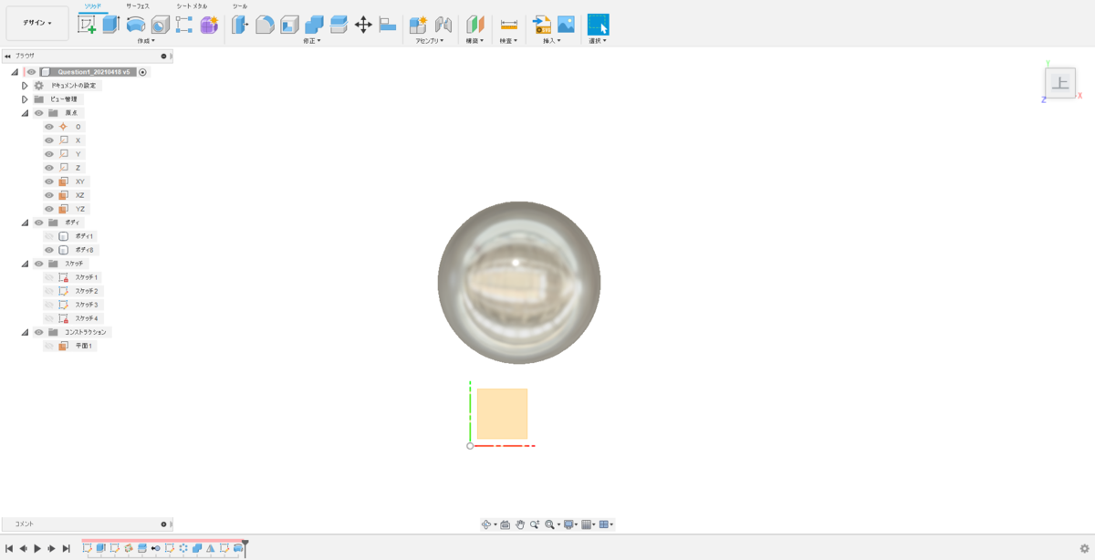Select the Combine tool
Screen dimensions: 1095x560
pos(314,25)
